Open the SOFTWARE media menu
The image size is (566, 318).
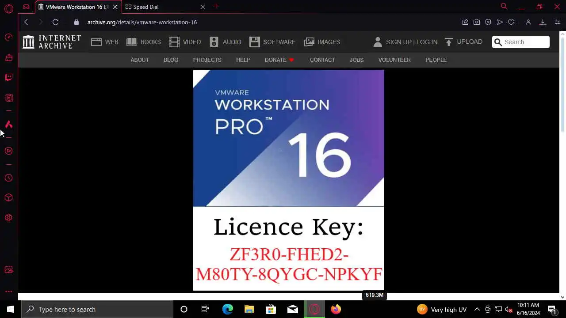(272, 42)
